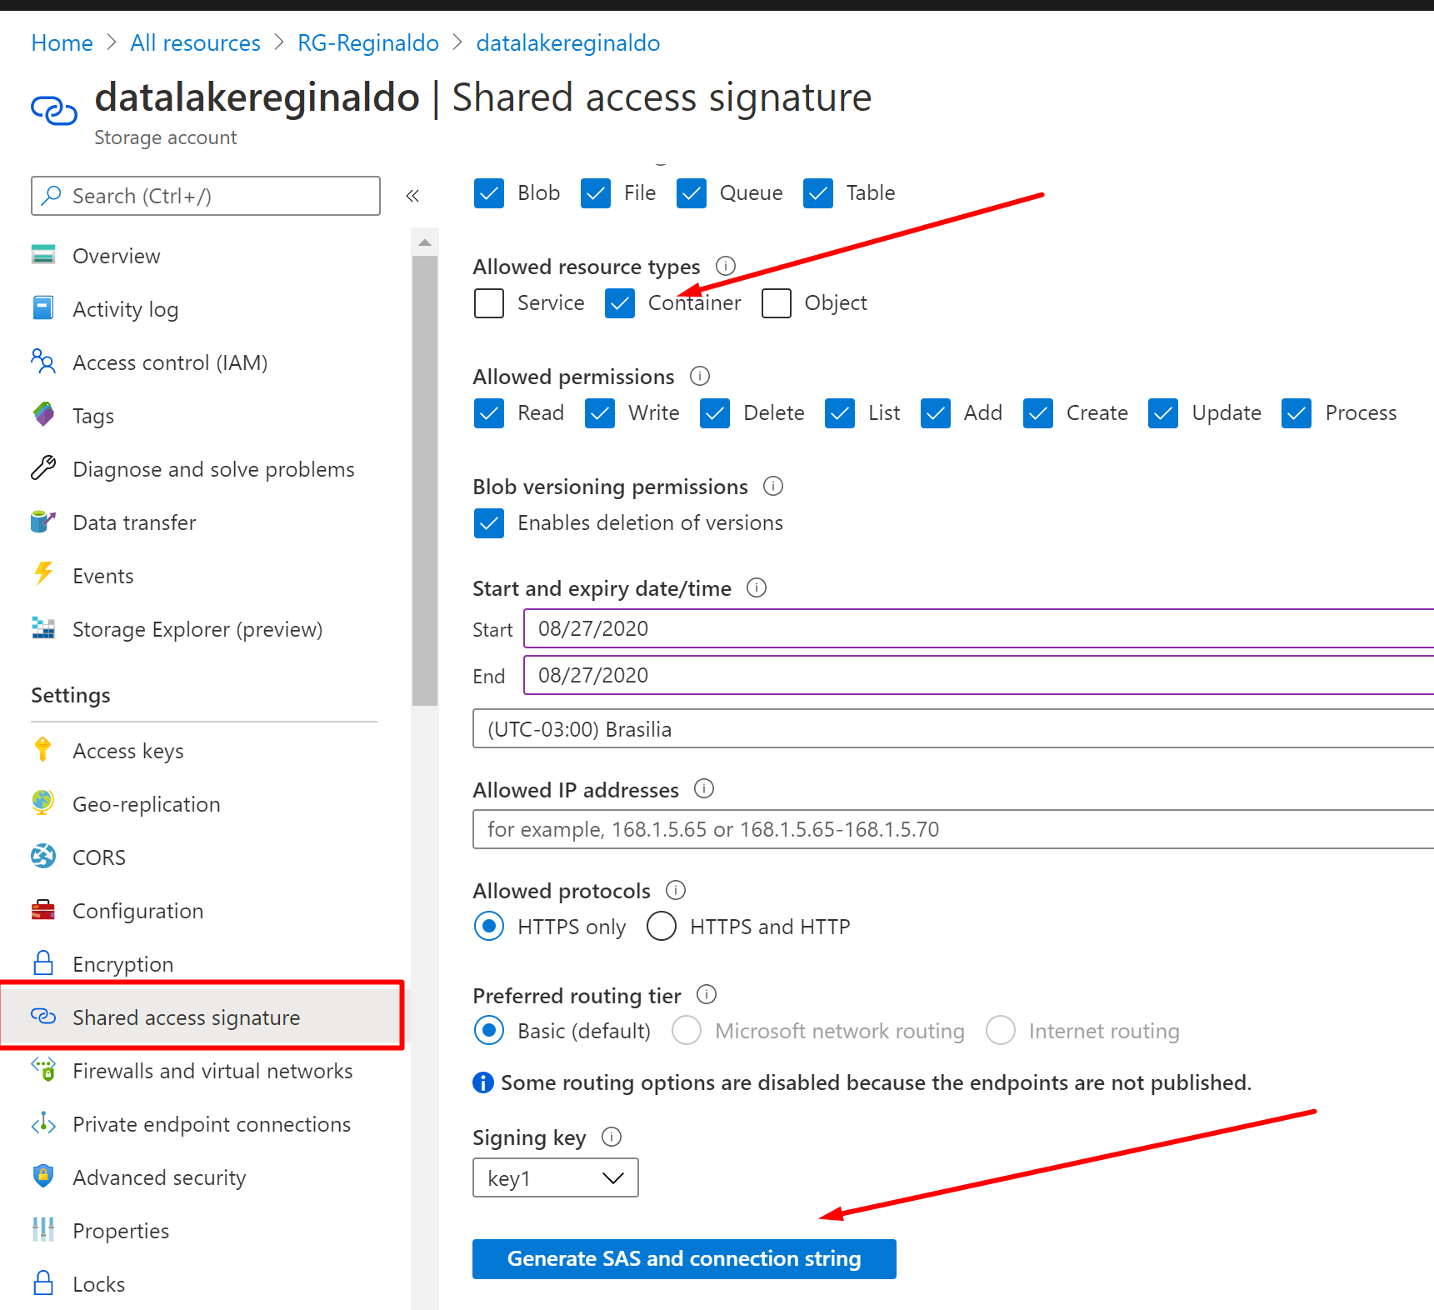Open Shared access signature menu item

point(202,1016)
